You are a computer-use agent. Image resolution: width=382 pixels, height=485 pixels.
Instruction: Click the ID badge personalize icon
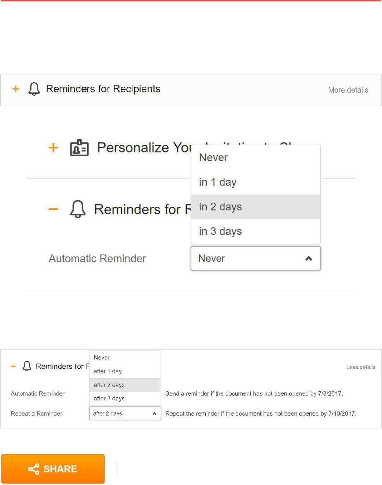coord(79,148)
